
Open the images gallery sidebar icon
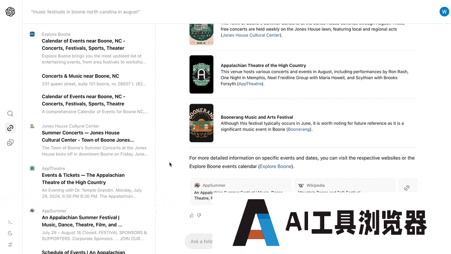10,142
